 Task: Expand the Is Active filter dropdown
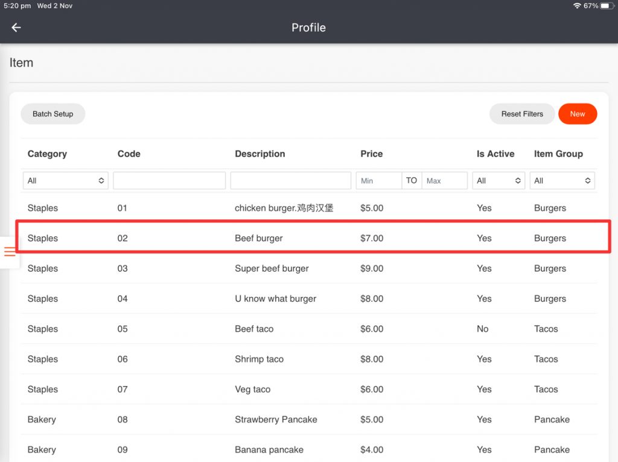click(x=499, y=181)
